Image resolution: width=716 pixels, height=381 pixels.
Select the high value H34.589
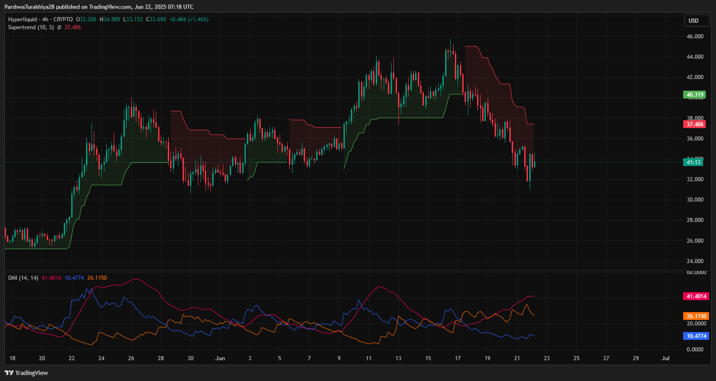110,19
